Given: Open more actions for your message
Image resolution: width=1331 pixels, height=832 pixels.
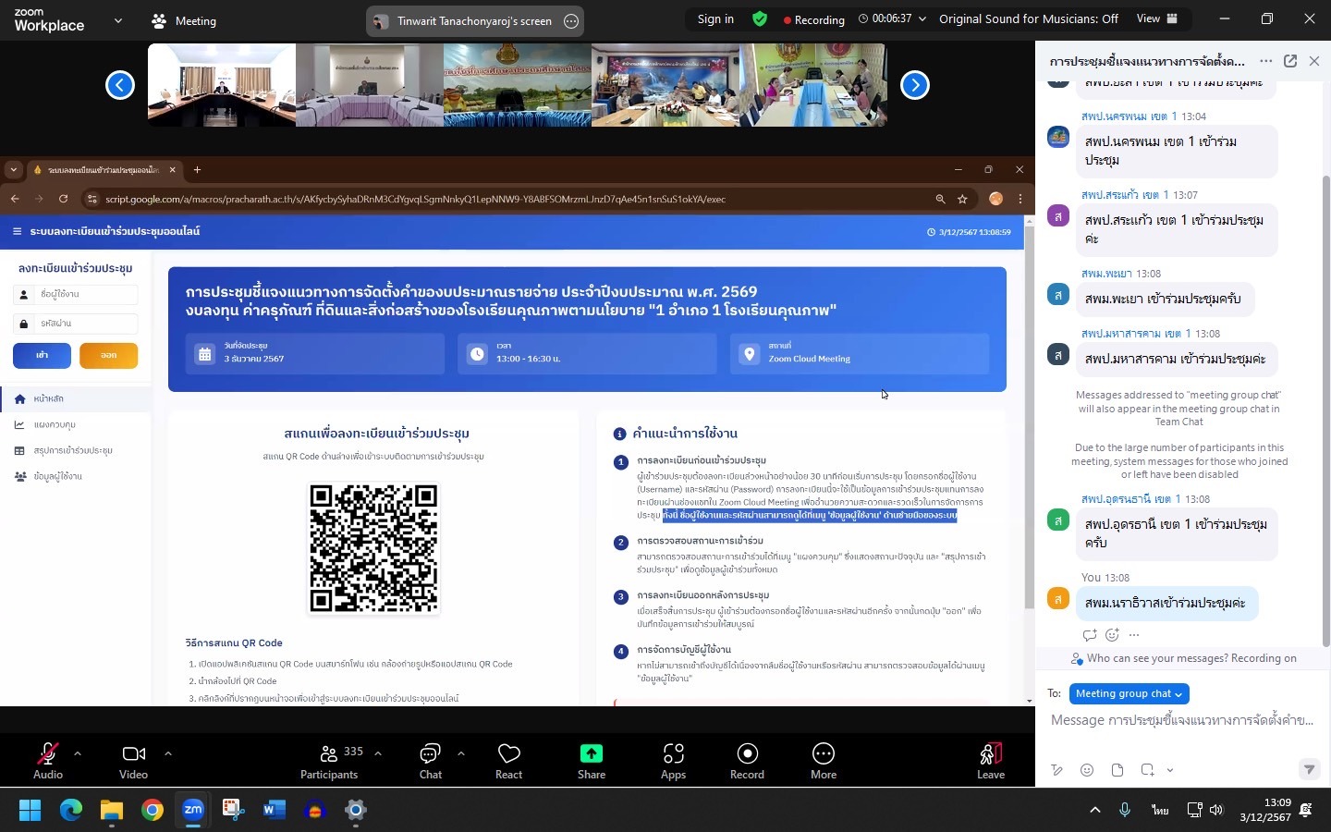Looking at the screenshot, I should pyautogui.click(x=1134, y=635).
